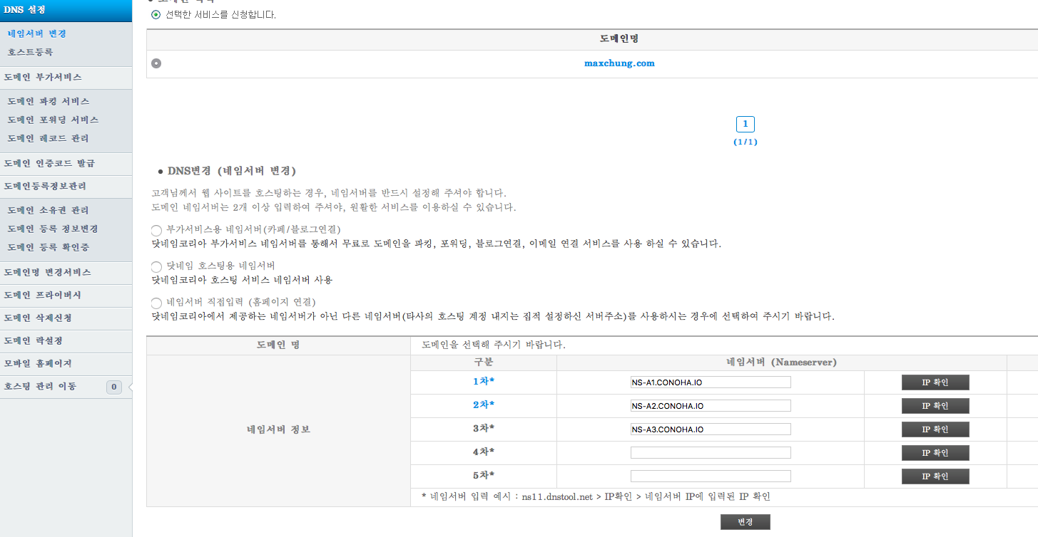
Task: Select the 네임서버 직접입력 radio option
Action: 156,303
